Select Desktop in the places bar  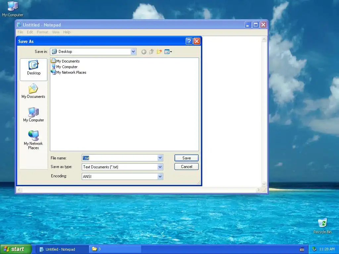[x=33, y=69]
